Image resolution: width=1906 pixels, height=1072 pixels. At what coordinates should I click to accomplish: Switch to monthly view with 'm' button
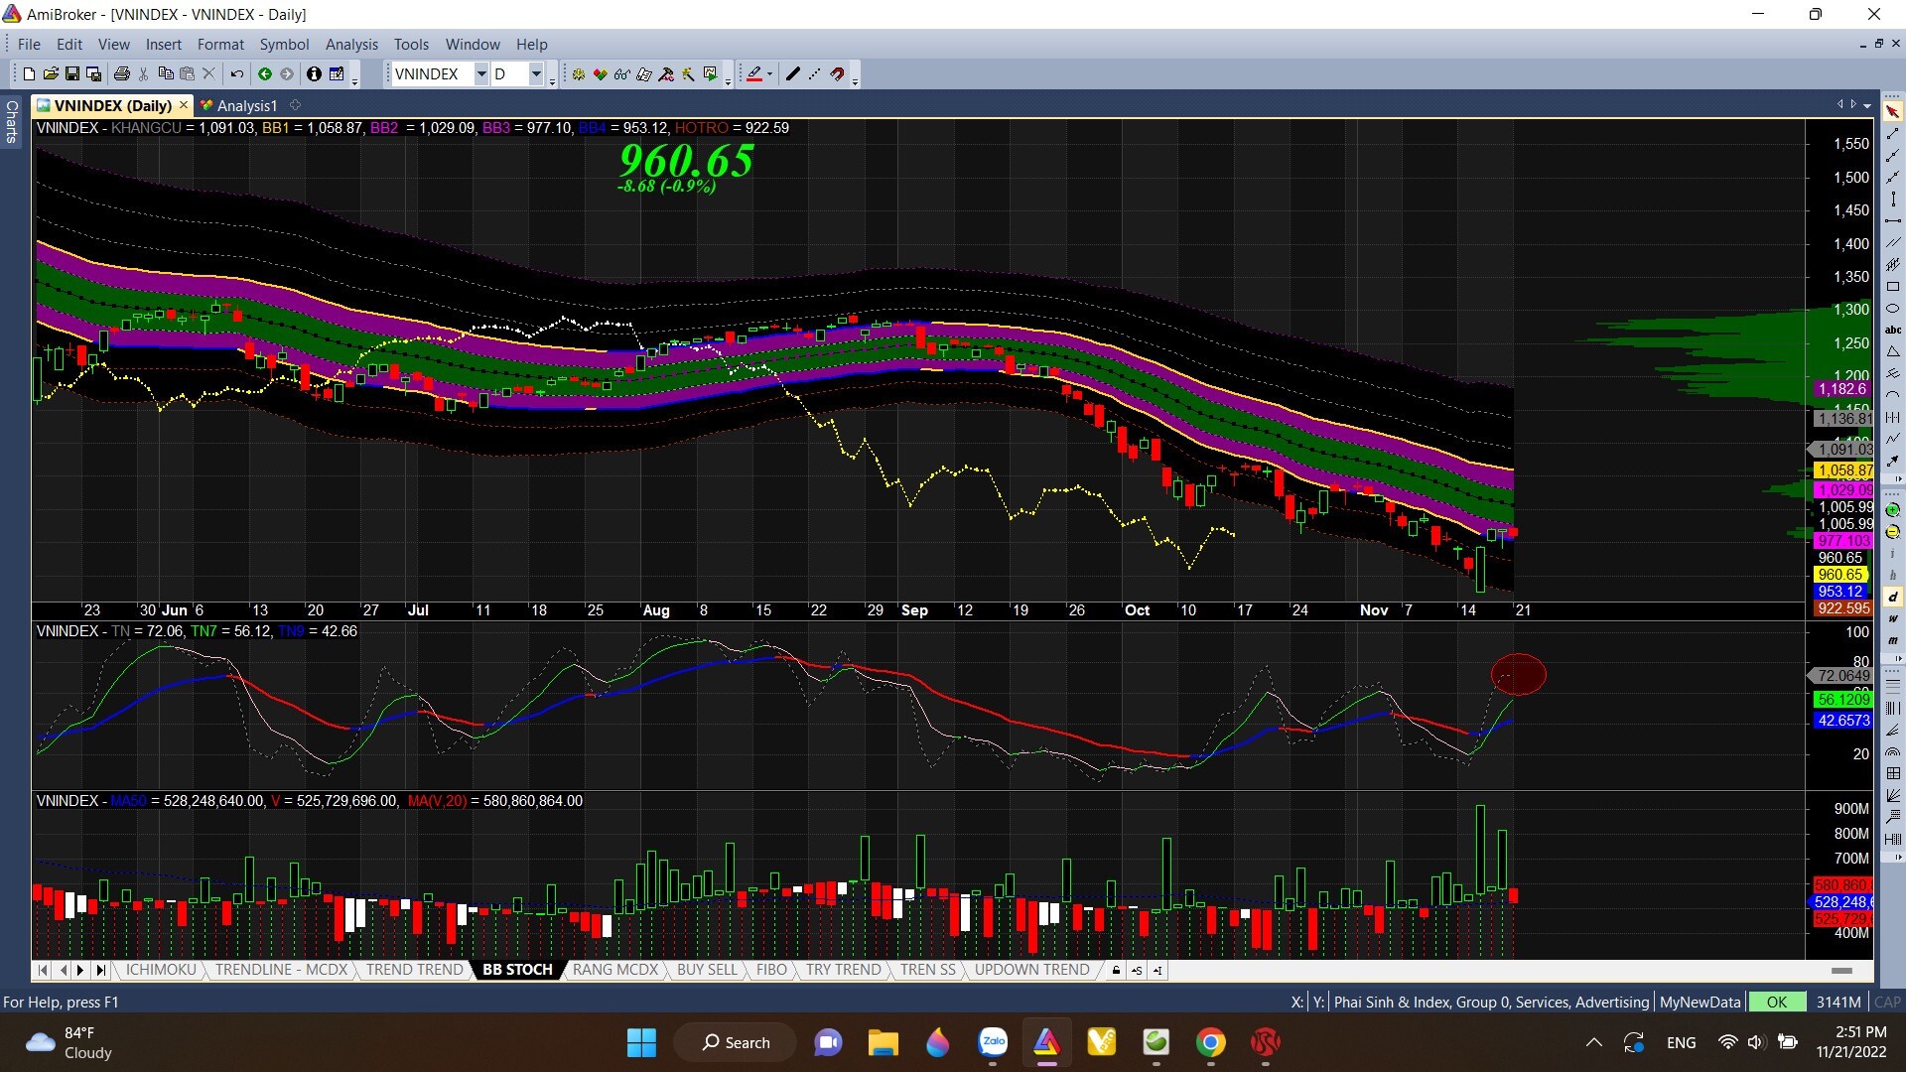pos(1893,640)
